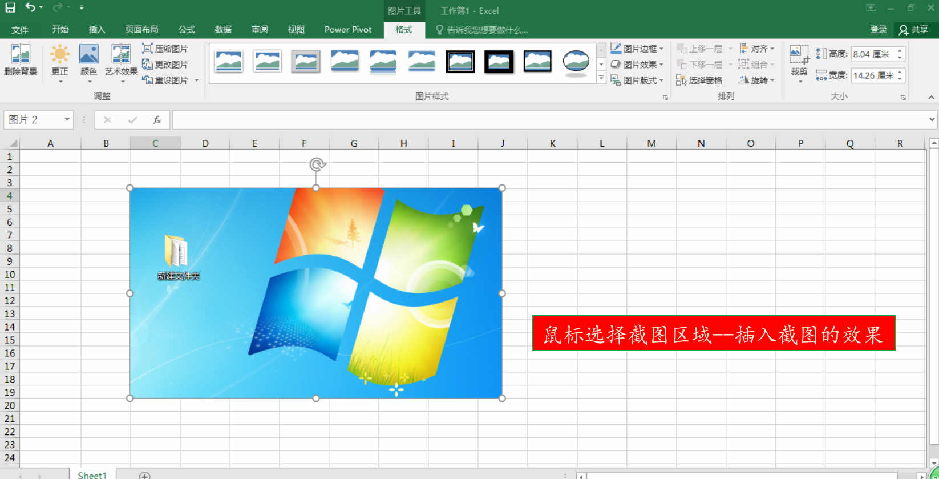
Task: Add a new sheet with plus button
Action: tap(145, 475)
